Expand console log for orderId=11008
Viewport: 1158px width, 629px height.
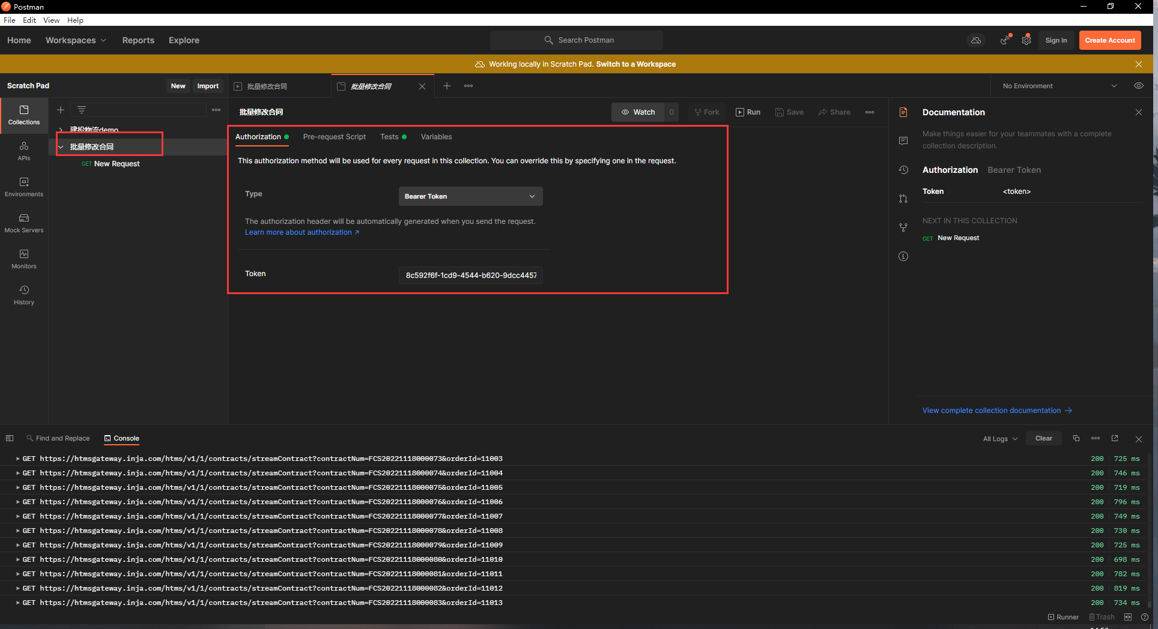pyautogui.click(x=18, y=531)
